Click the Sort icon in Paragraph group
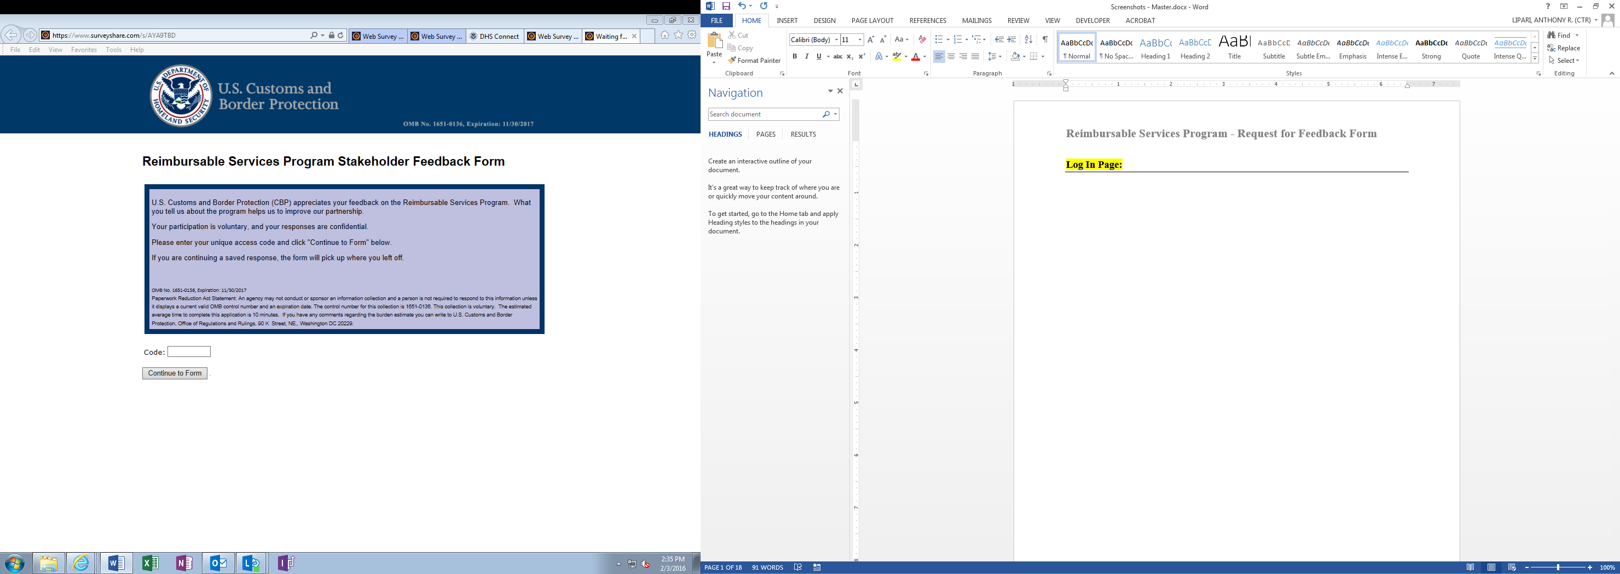Image resolution: width=1620 pixels, height=574 pixels. (1028, 39)
